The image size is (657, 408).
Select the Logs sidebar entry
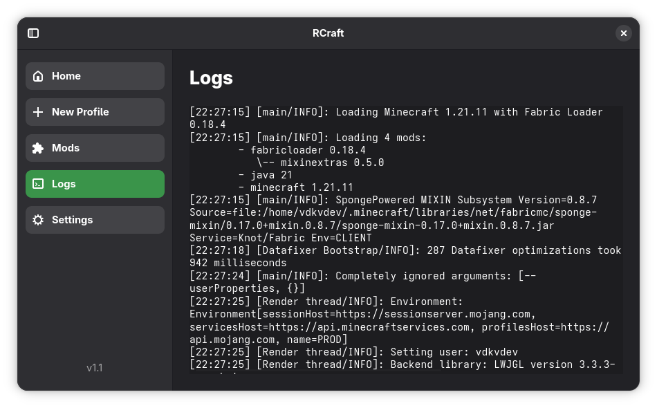(95, 184)
